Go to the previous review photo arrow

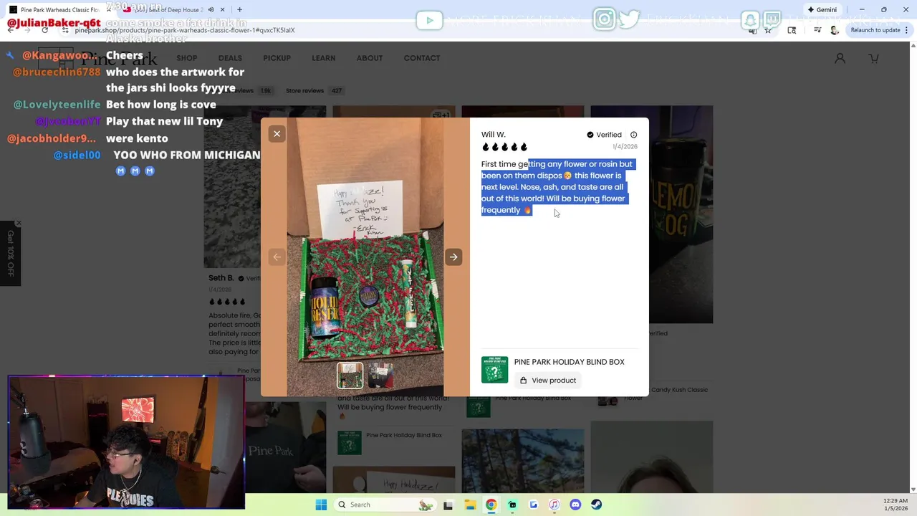pos(277,257)
